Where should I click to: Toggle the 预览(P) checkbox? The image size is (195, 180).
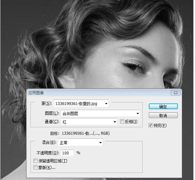coord(150,125)
